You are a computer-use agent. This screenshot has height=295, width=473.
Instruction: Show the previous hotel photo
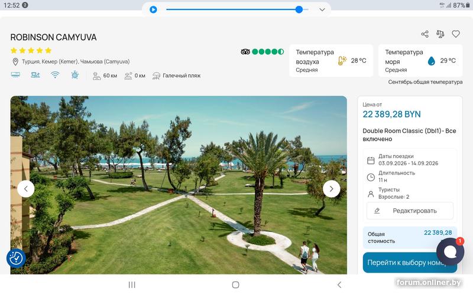[25, 189]
